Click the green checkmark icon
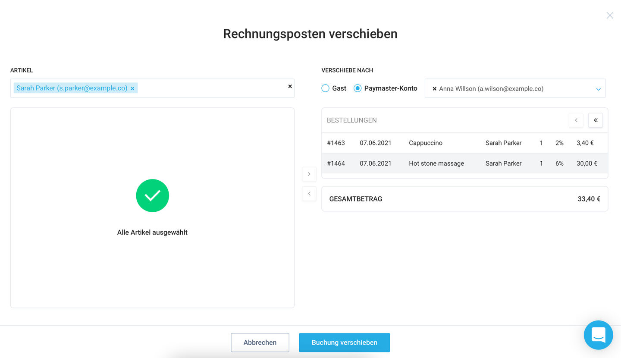This screenshot has height=358, width=621. tap(153, 195)
